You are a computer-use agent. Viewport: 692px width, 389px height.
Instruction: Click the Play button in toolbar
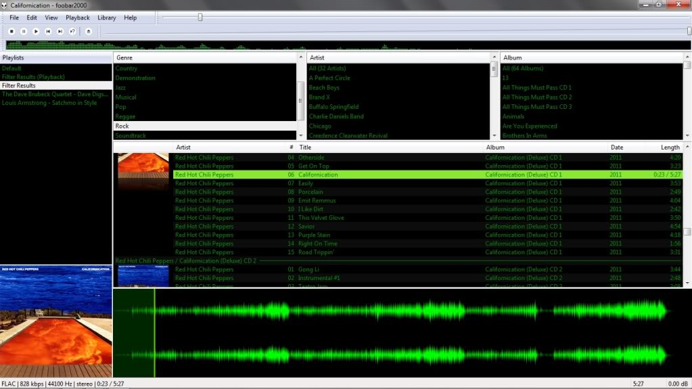[36, 31]
